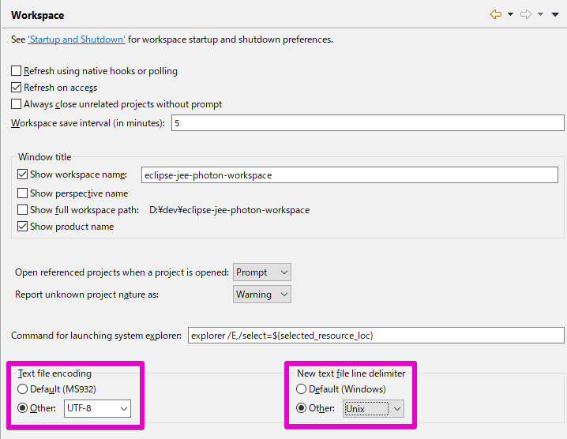The width and height of the screenshot is (567, 439).
Task: Click the Window title group label
Action: point(45,157)
